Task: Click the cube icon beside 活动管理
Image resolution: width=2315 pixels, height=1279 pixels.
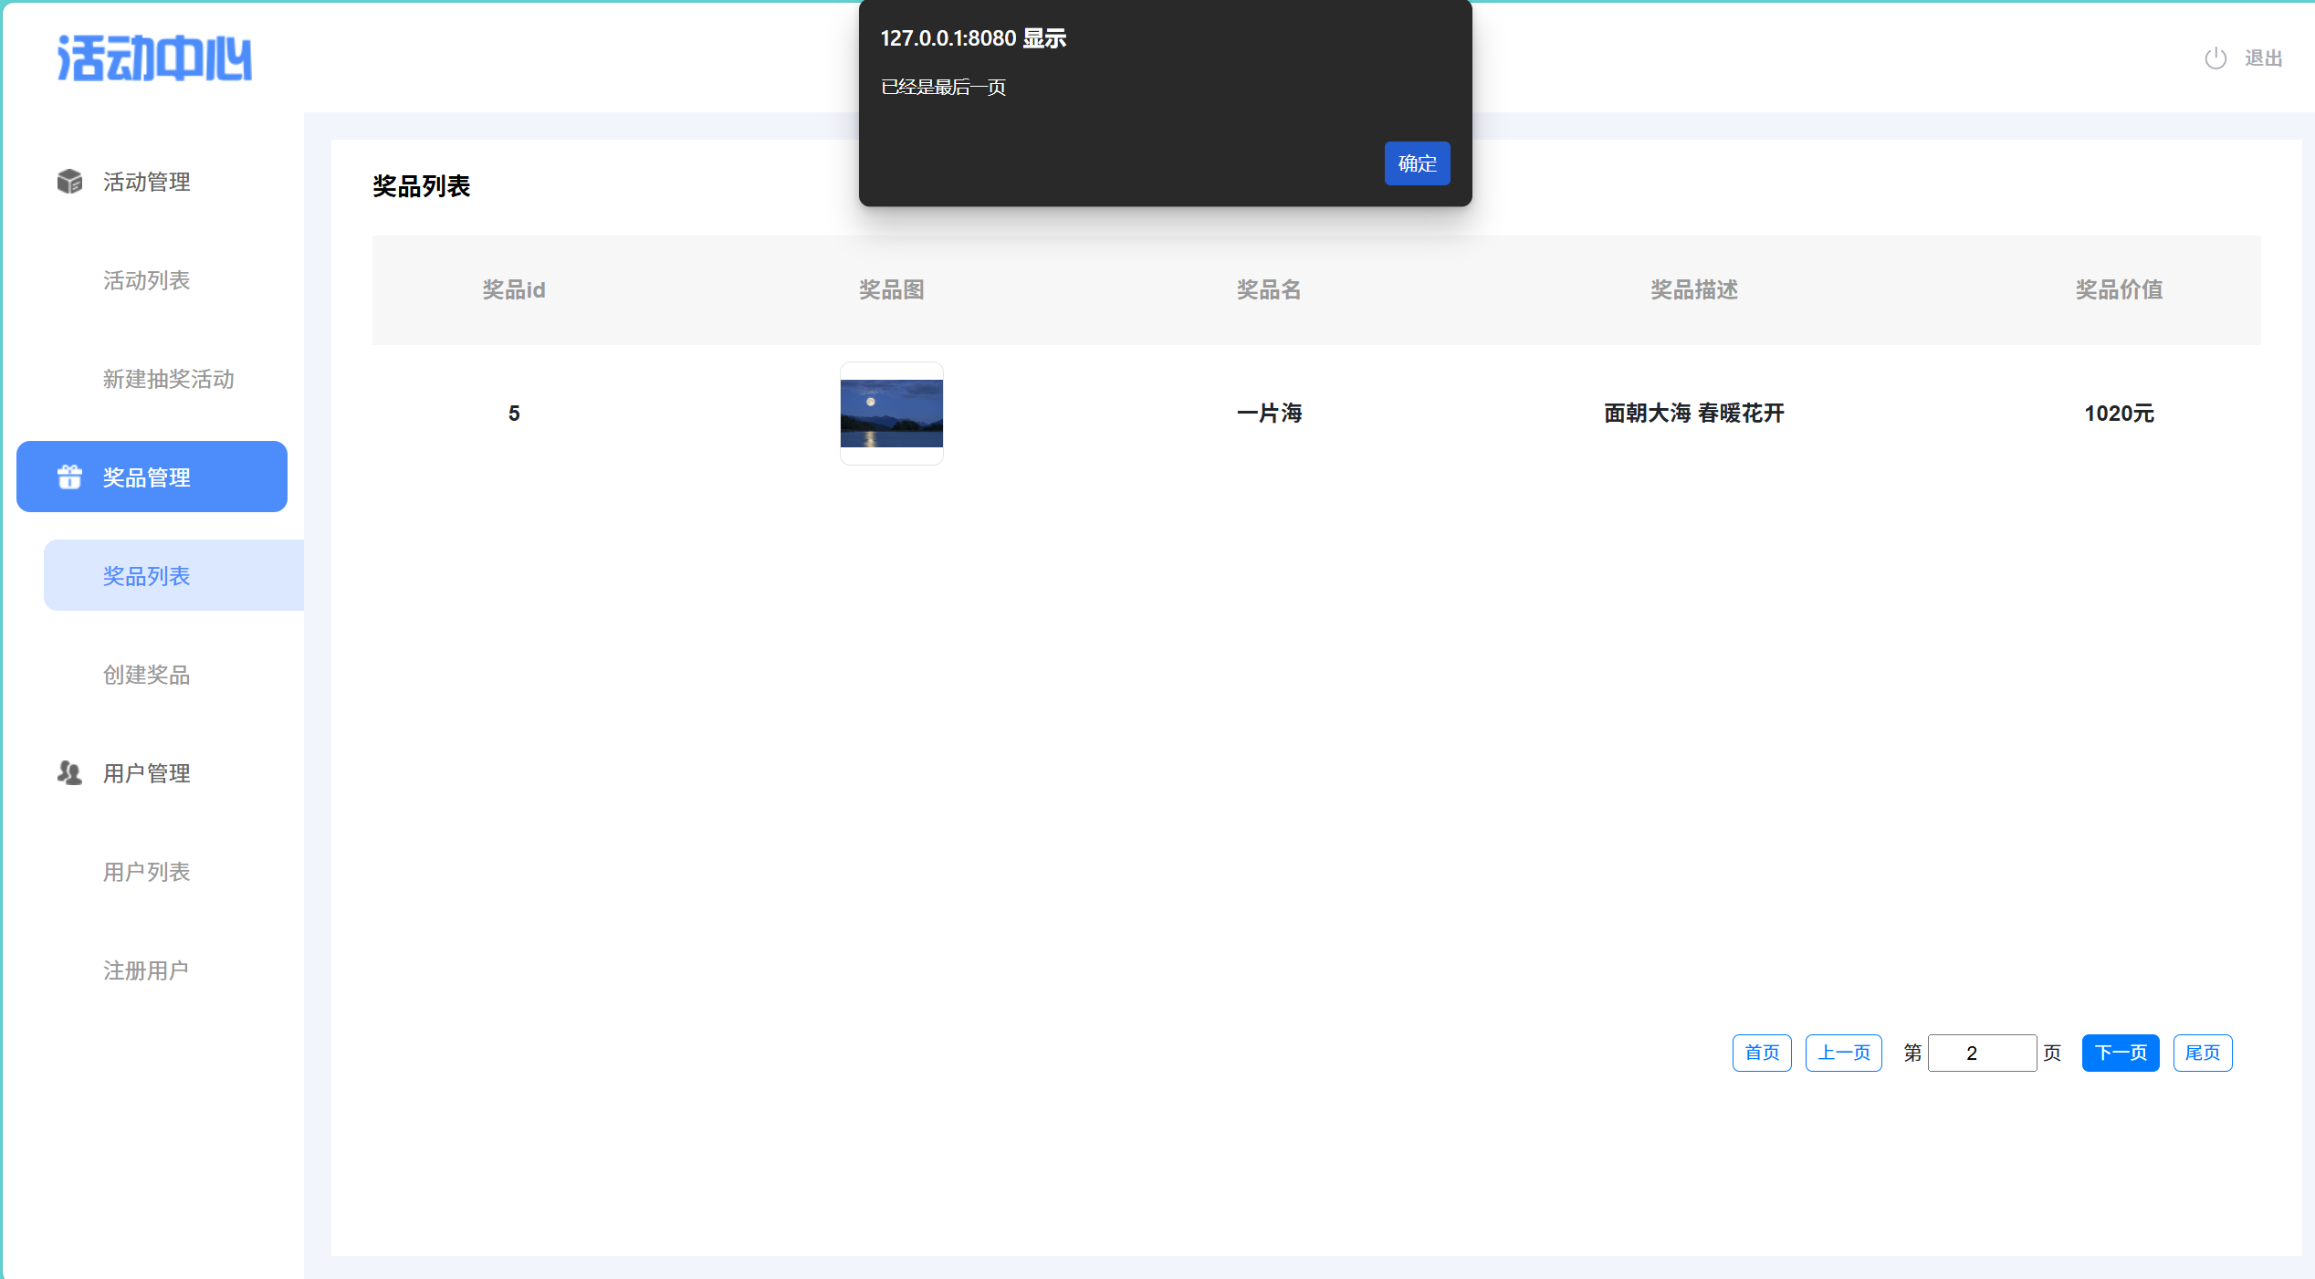Action: [69, 182]
